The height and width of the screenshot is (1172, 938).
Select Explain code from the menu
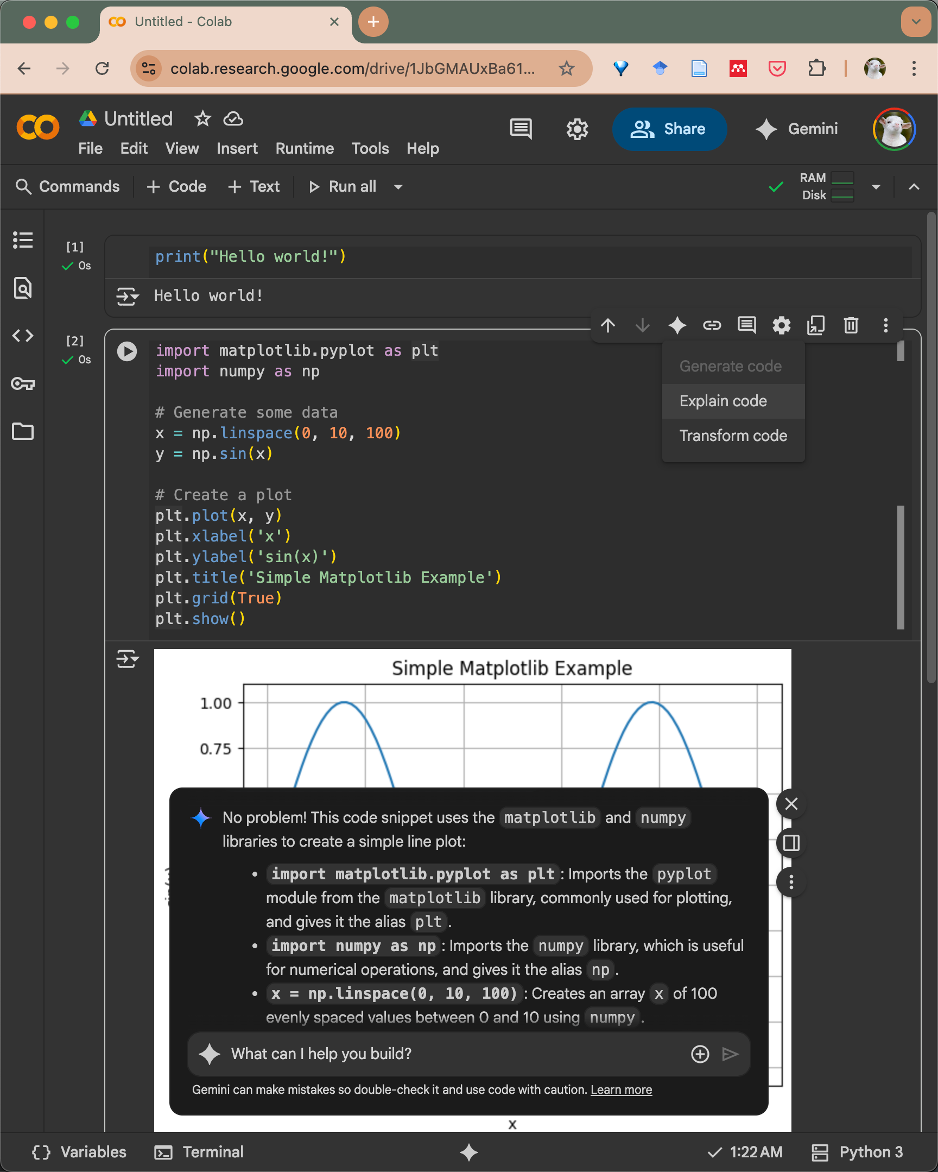tap(723, 401)
